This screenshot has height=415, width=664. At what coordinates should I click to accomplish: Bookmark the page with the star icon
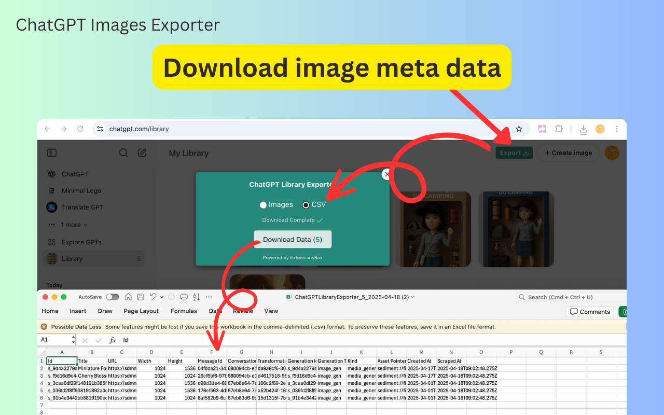519,129
